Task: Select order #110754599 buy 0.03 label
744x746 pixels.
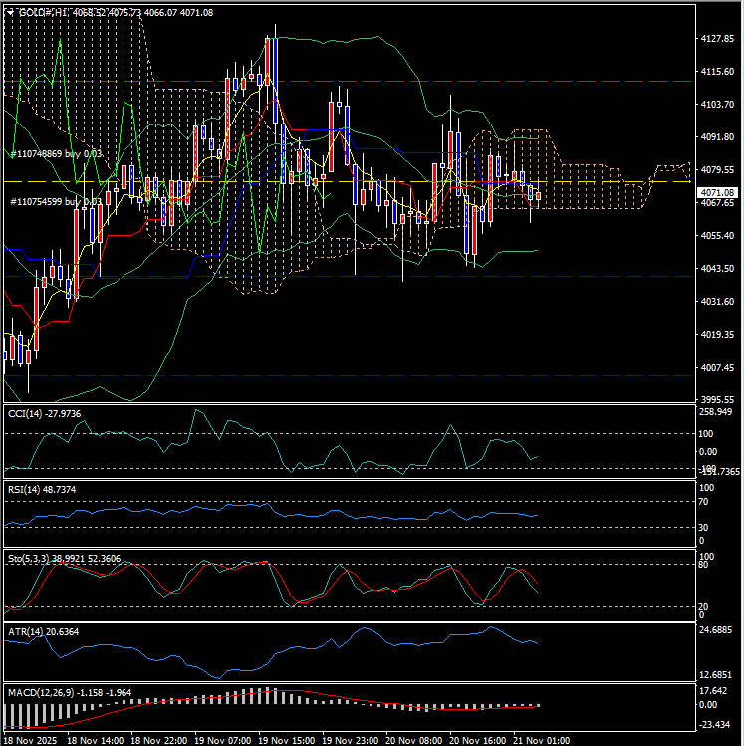Action: pyautogui.click(x=56, y=201)
